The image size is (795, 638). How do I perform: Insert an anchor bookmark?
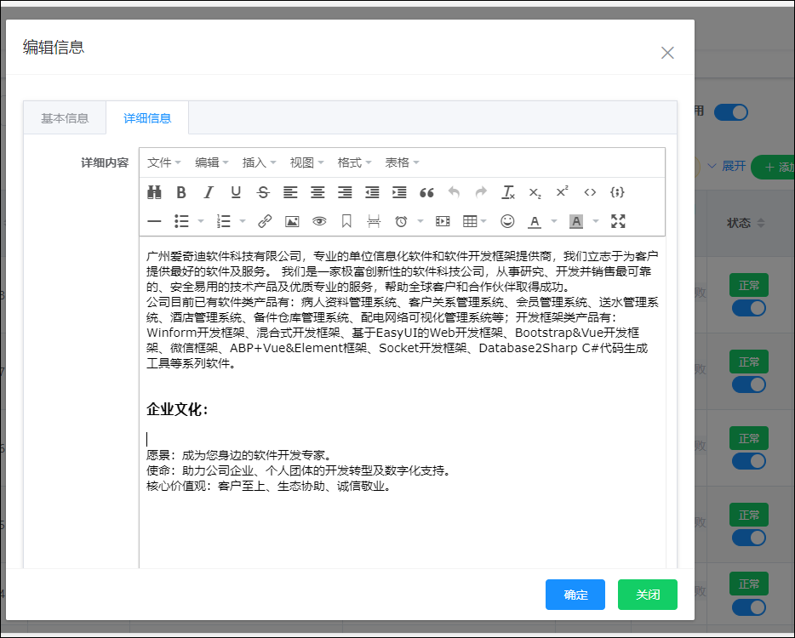pos(346,221)
